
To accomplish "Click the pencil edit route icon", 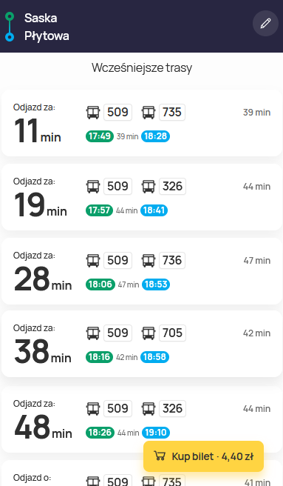I will tap(265, 24).
